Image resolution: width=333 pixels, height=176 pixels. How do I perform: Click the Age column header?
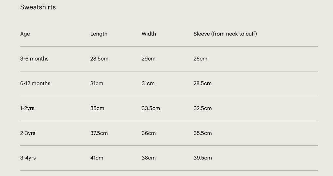(25, 34)
